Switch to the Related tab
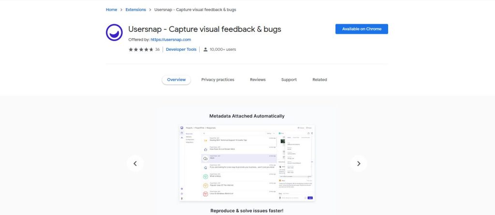 coord(320,80)
